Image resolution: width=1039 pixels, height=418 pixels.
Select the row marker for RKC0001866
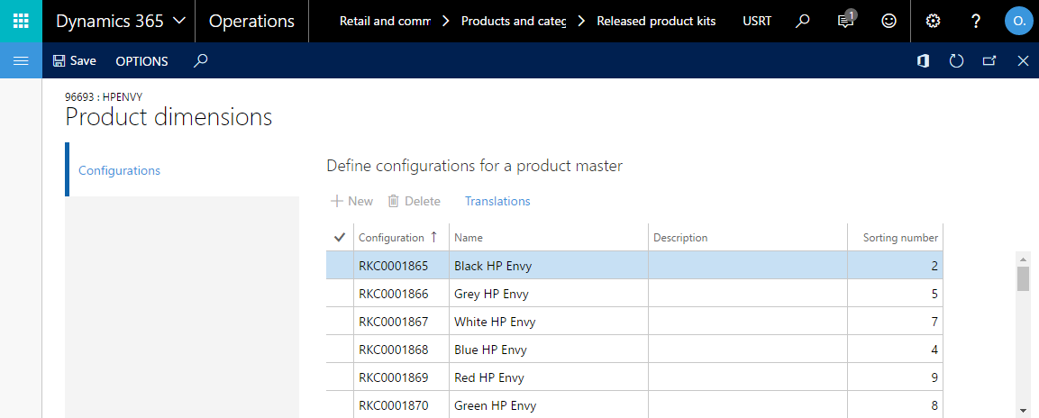pyautogui.click(x=340, y=294)
